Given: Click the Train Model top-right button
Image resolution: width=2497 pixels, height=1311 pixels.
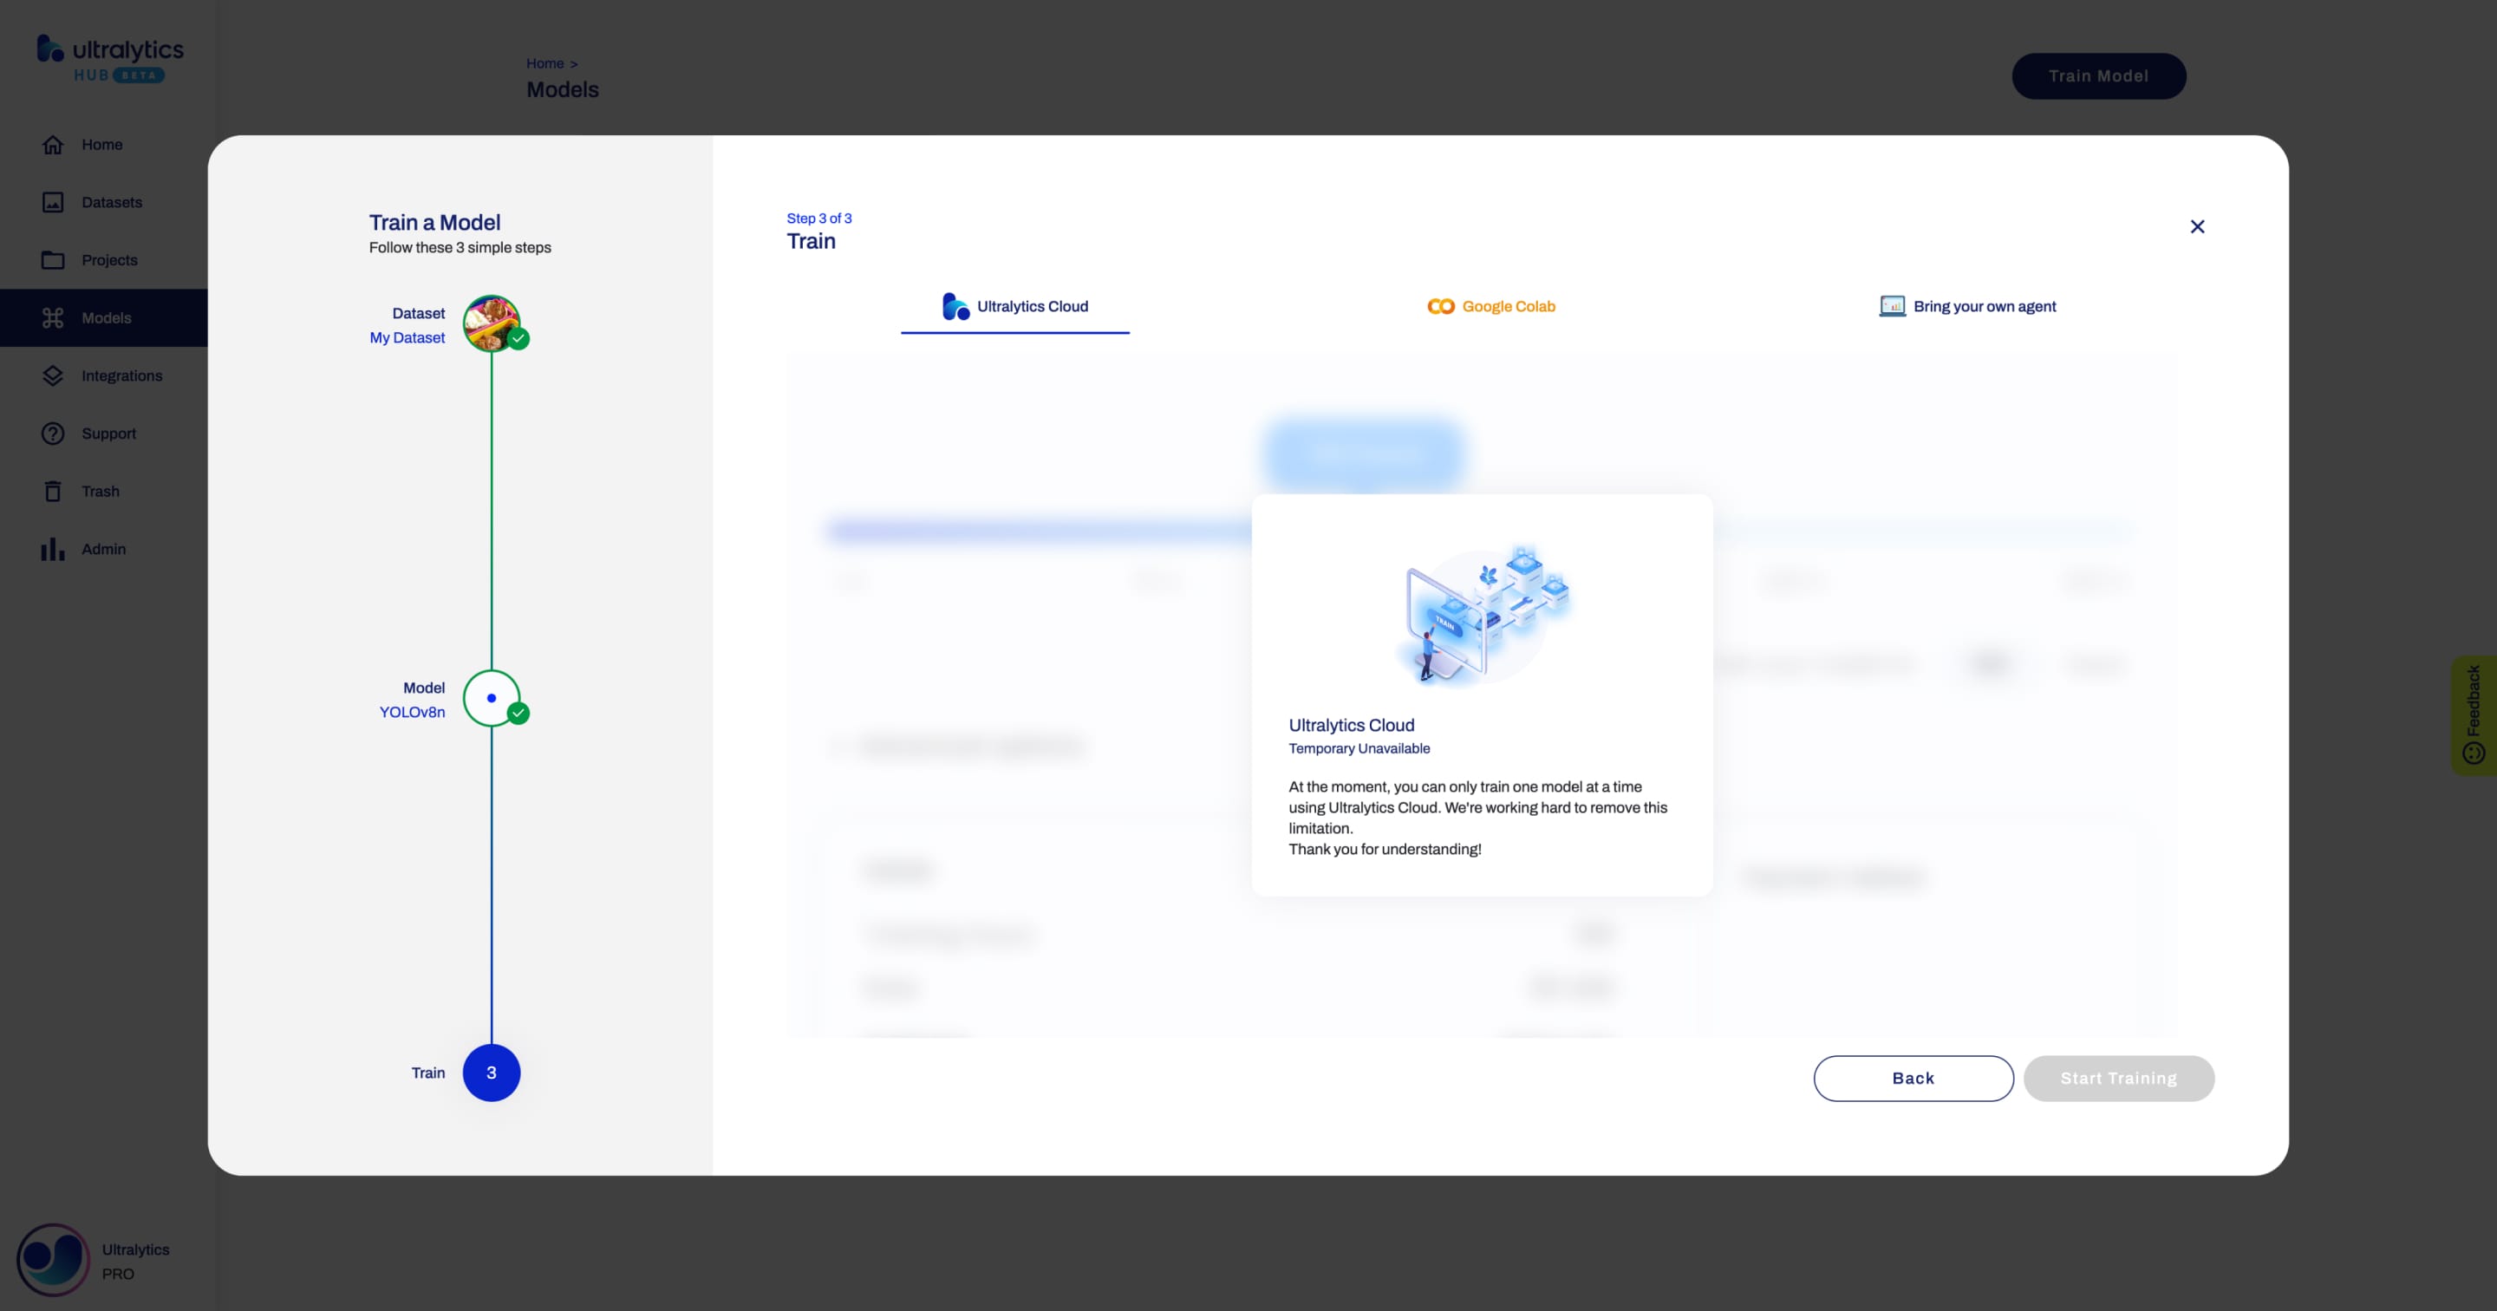Looking at the screenshot, I should point(2097,75).
